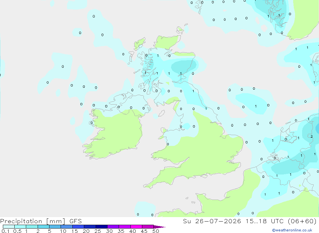Image resolution: width=319 pixels, height=233 pixels.
Task: Pick the 5–10 mm blue legend swatch
Action: pos(55,227)
